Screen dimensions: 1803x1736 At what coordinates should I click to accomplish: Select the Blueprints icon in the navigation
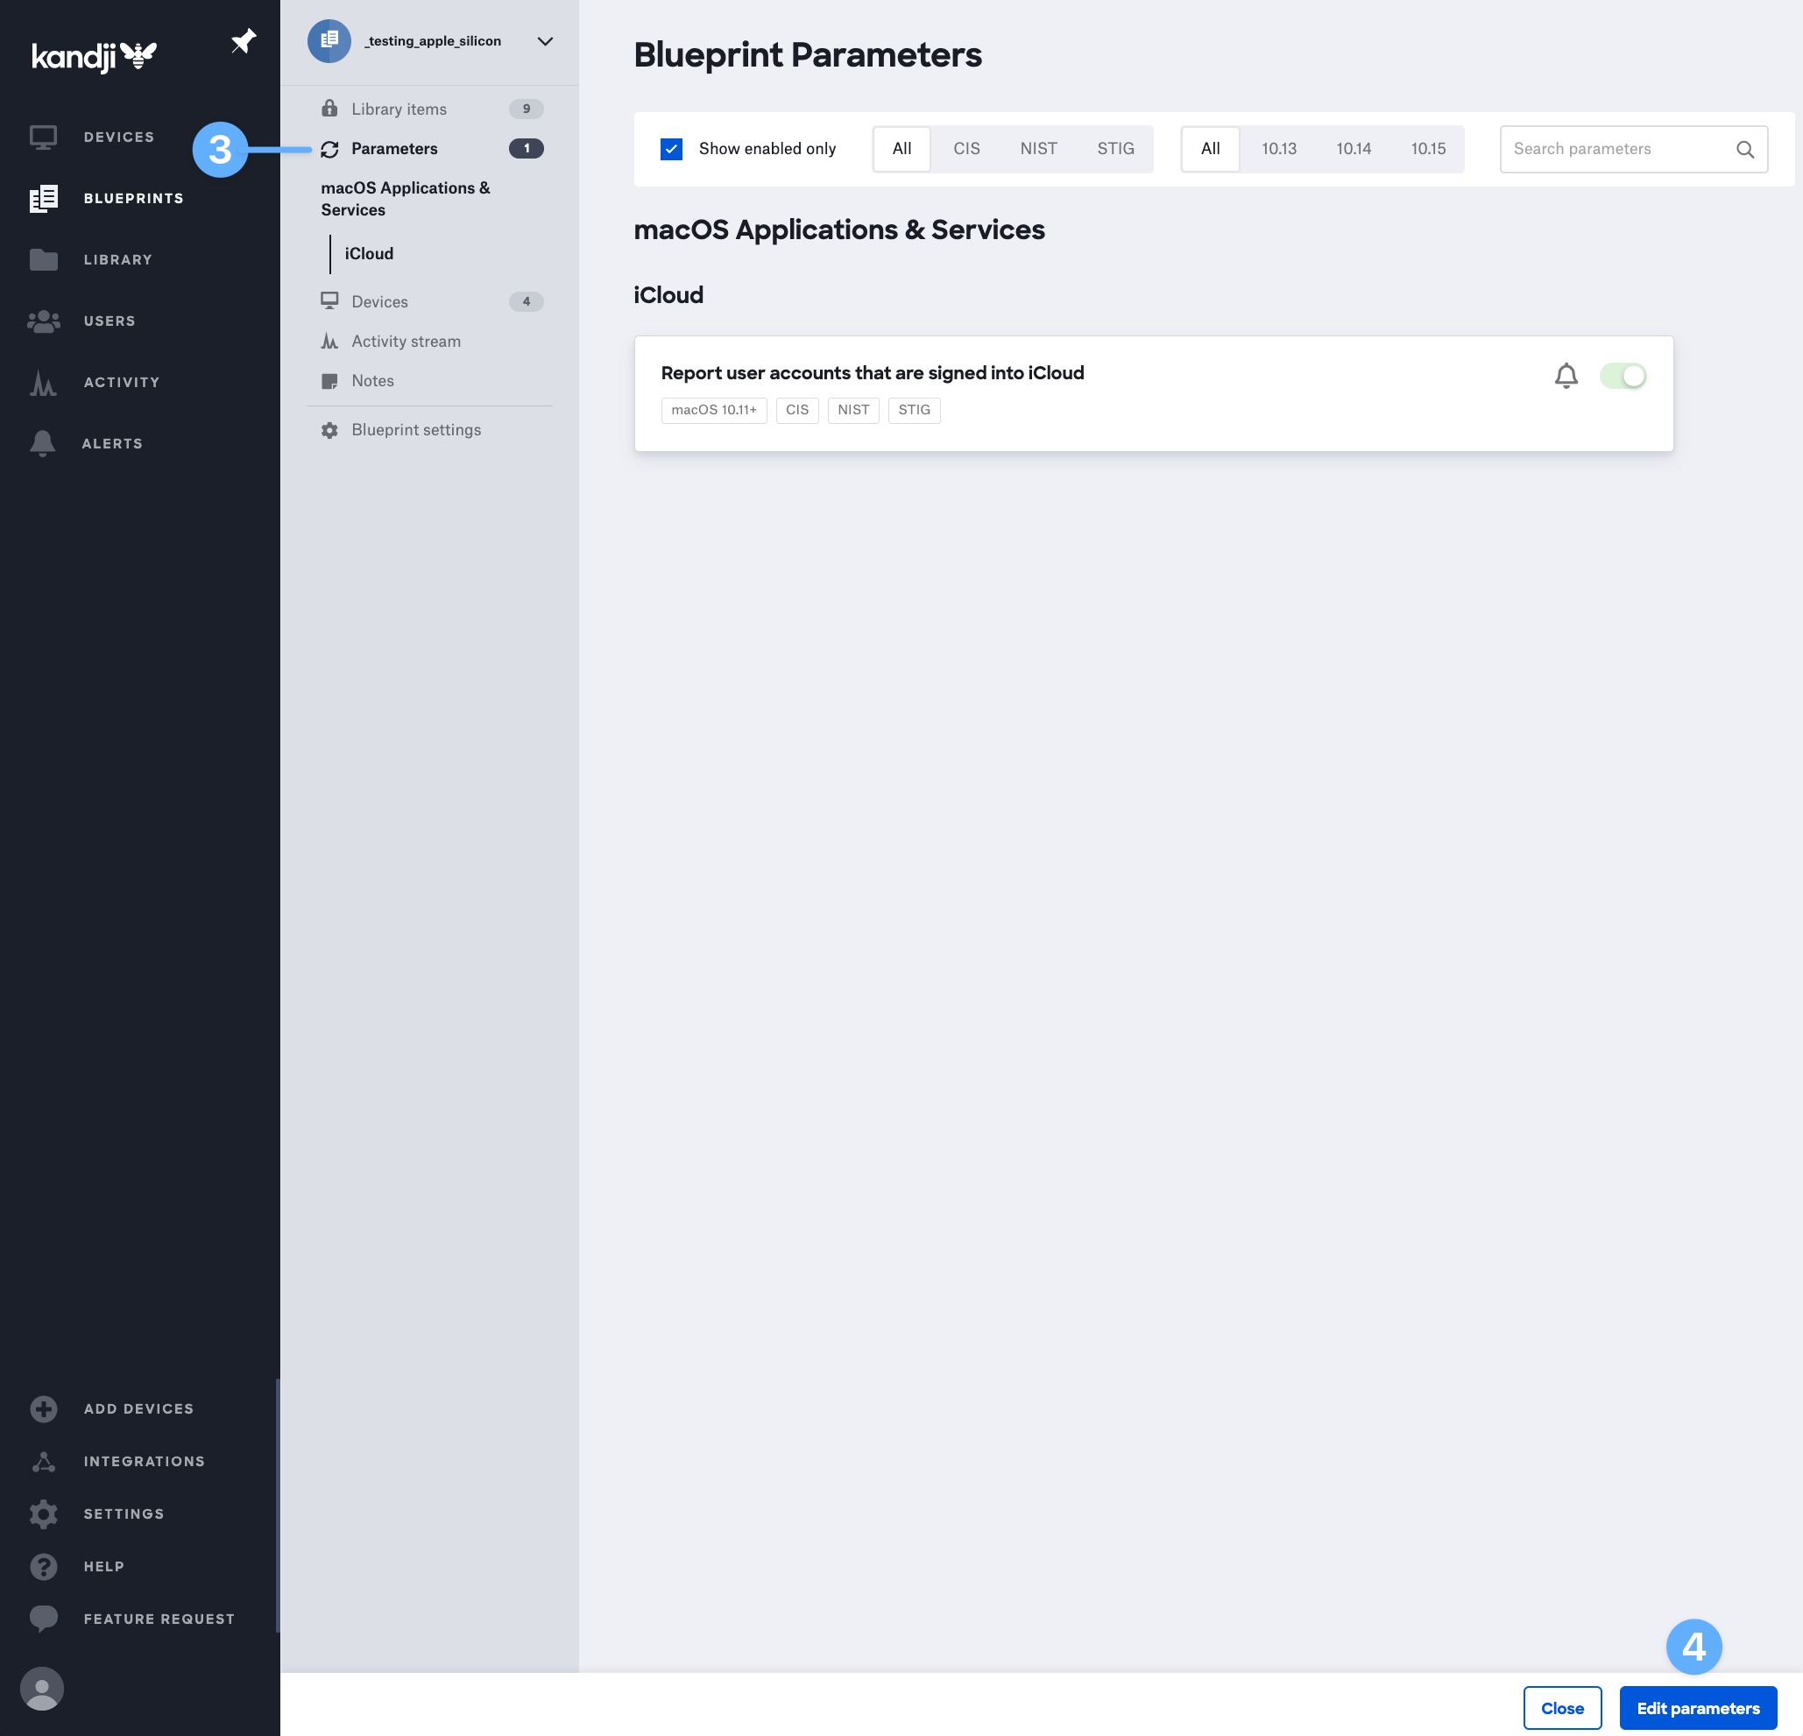pyautogui.click(x=43, y=198)
